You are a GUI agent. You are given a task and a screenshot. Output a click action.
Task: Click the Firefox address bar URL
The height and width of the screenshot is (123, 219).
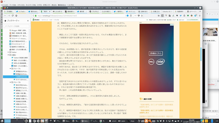(x=57, y=16)
